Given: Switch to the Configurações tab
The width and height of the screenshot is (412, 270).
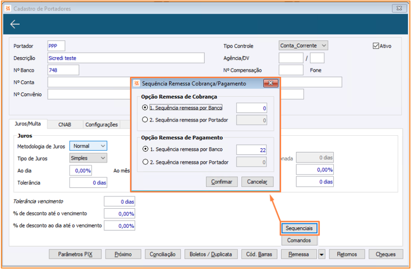Looking at the screenshot, I should [x=101, y=124].
